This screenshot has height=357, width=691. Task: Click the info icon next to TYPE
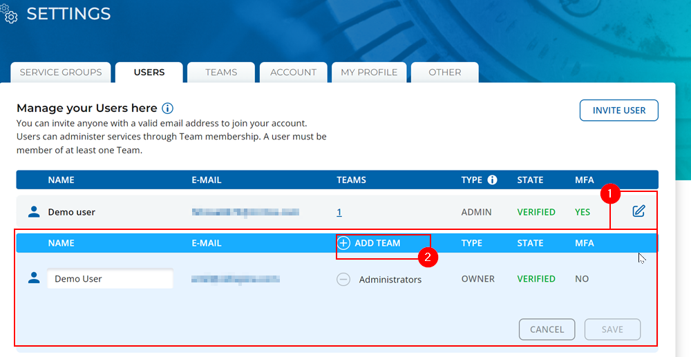(x=492, y=180)
